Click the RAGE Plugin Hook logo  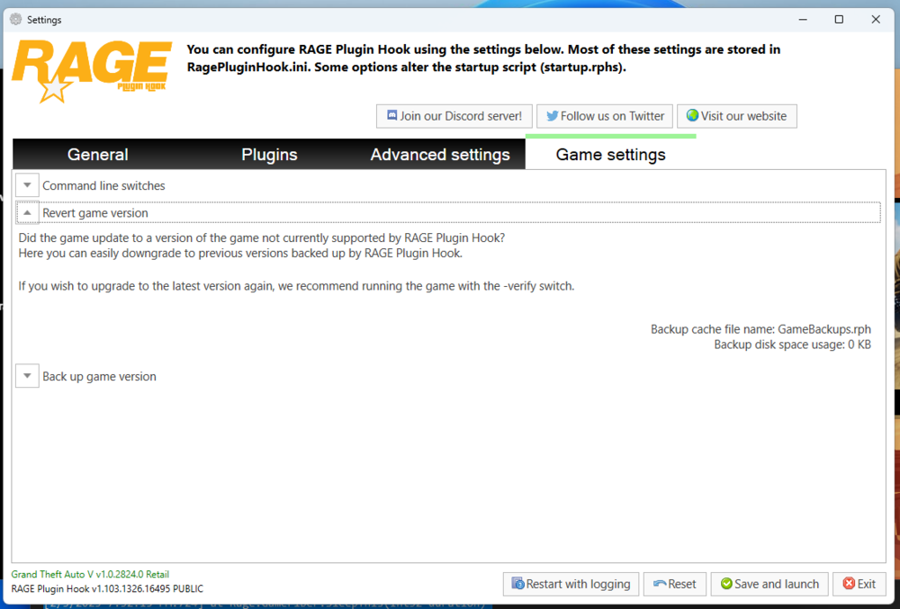click(x=92, y=71)
